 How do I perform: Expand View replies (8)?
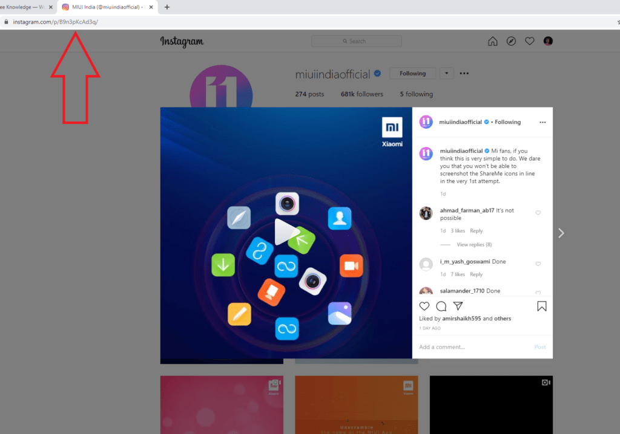tap(474, 244)
